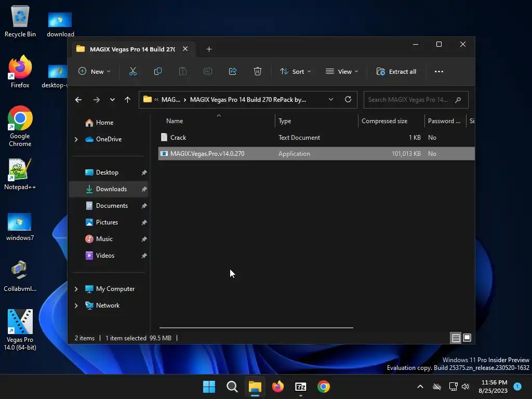Open the clock and date panel
The image size is (532, 399).
[x=494, y=387]
